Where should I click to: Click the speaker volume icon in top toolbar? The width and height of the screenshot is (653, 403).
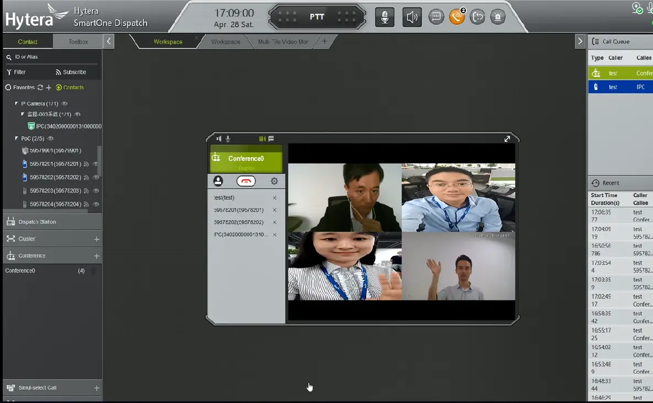tap(412, 17)
